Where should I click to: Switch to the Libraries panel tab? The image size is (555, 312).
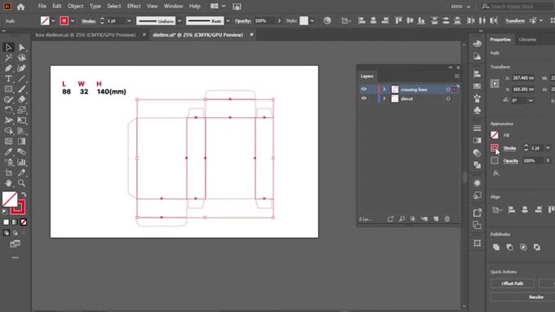(527, 40)
